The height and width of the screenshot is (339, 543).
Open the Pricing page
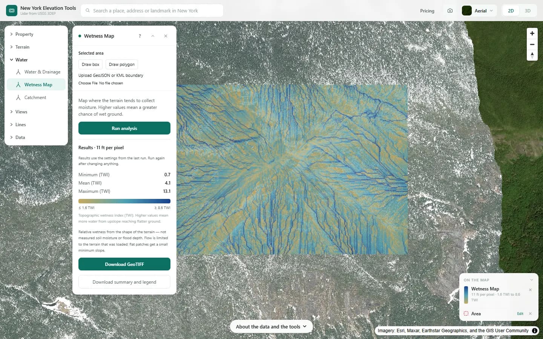click(427, 11)
